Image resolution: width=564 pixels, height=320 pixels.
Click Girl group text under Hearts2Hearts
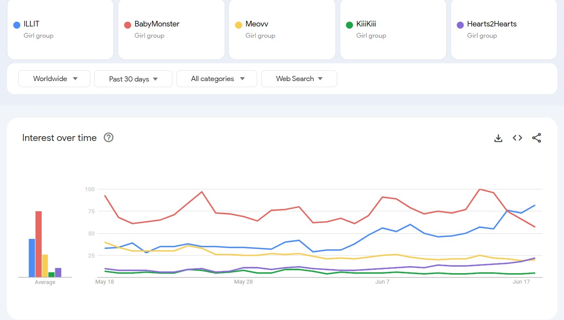pyautogui.click(x=482, y=36)
